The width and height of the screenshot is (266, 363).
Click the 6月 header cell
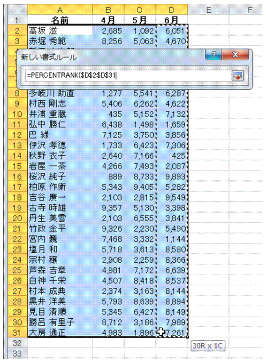click(x=172, y=20)
